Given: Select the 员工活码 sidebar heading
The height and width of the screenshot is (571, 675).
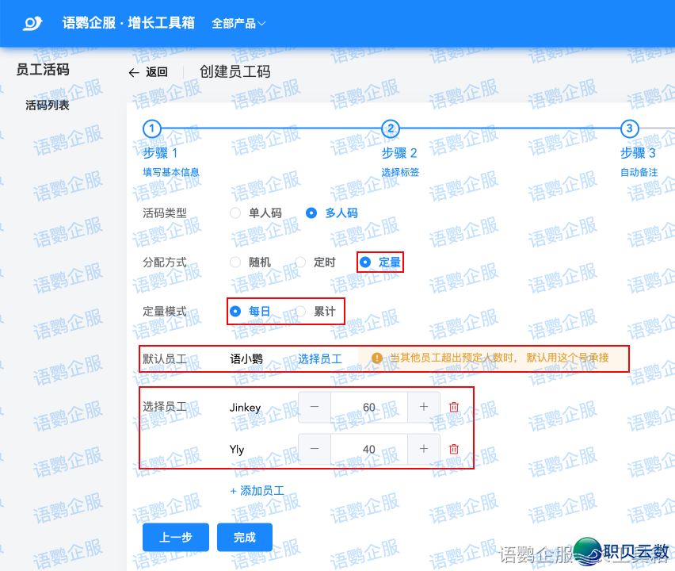Looking at the screenshot, I should tap(43, 69).
